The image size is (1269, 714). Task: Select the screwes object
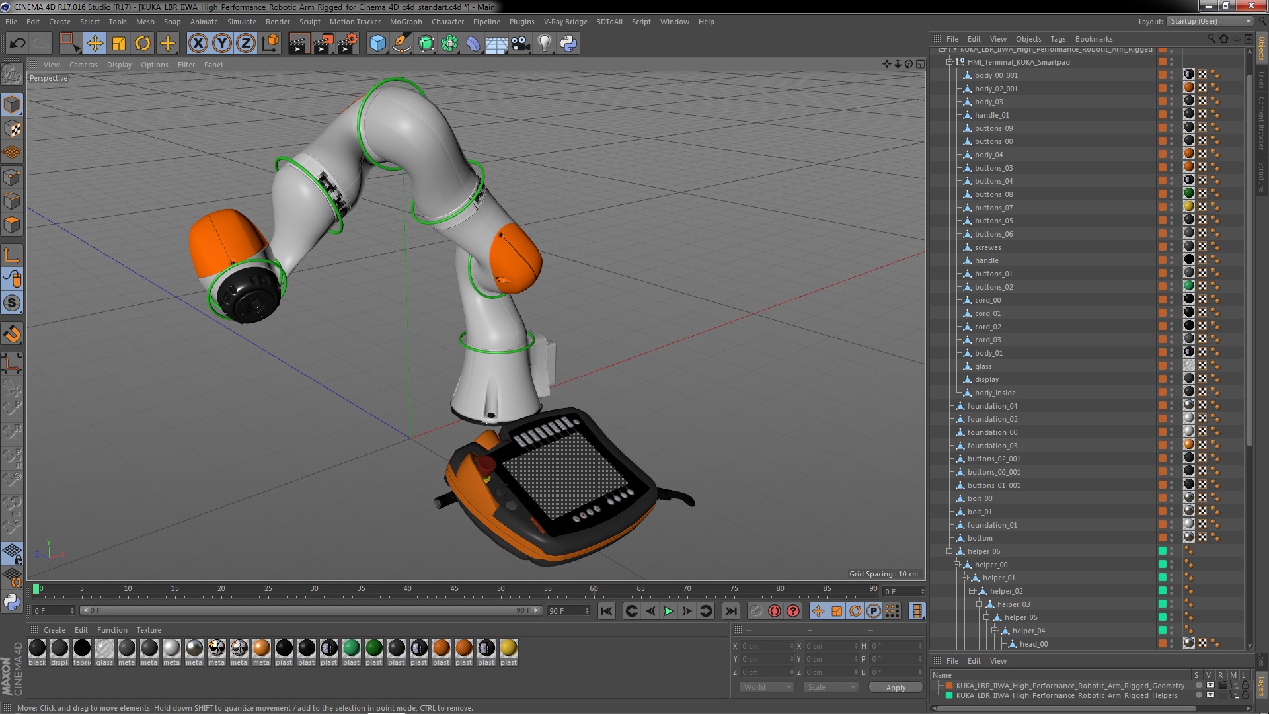point(987,247)
